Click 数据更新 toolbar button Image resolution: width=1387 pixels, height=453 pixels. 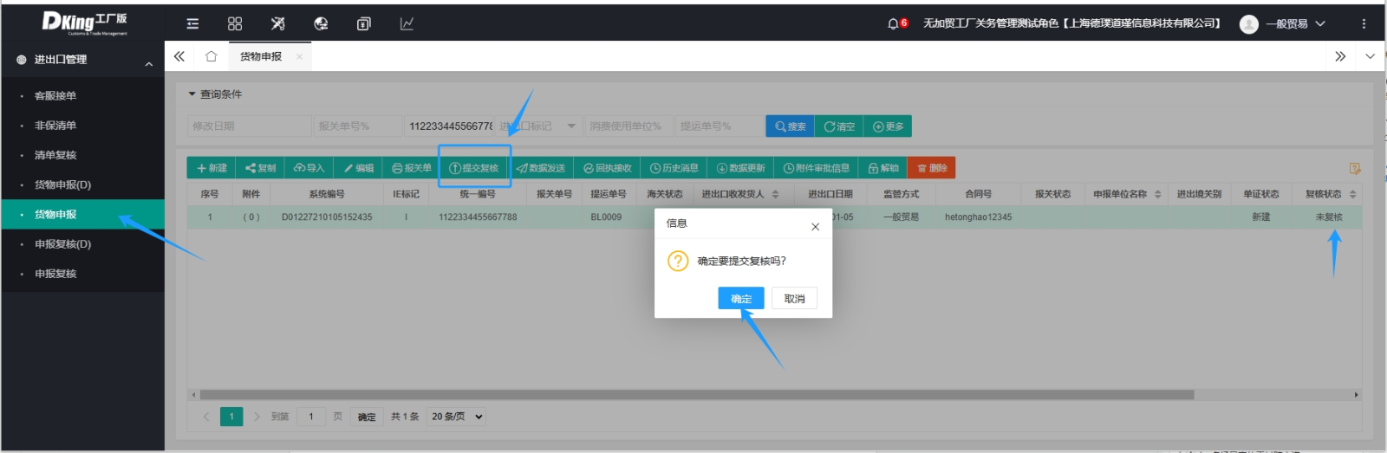click(740, 168)
